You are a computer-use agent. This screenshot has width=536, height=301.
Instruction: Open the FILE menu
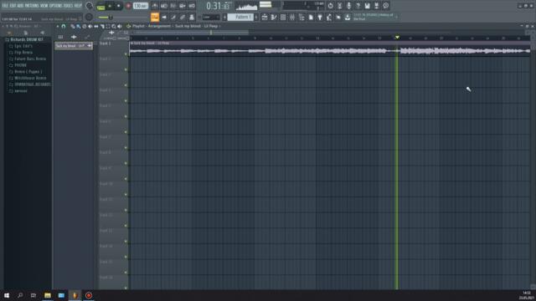click(5, 6)
